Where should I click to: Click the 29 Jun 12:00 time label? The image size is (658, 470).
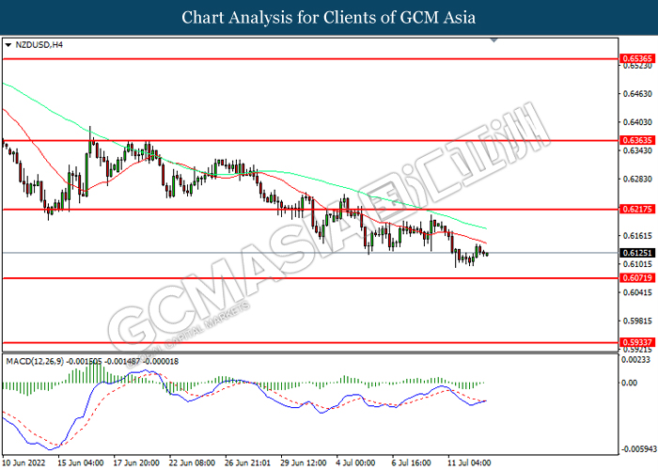click(304, 462)
